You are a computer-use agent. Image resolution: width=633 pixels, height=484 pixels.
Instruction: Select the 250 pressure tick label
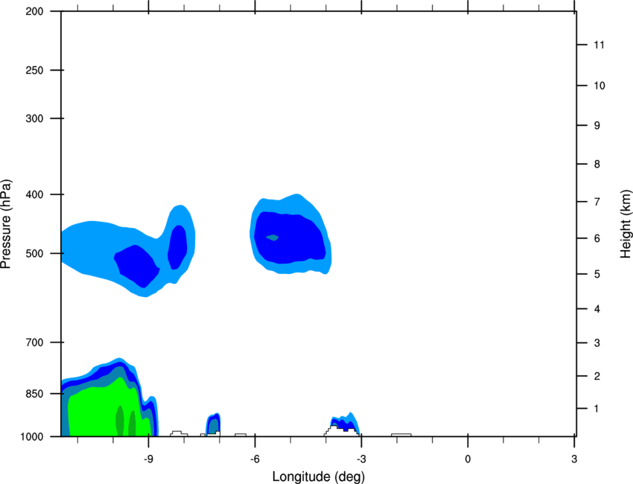point(34,70)
